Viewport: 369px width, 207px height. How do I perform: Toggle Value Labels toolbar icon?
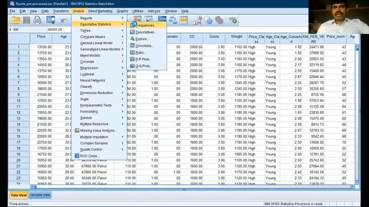point(197,20)
